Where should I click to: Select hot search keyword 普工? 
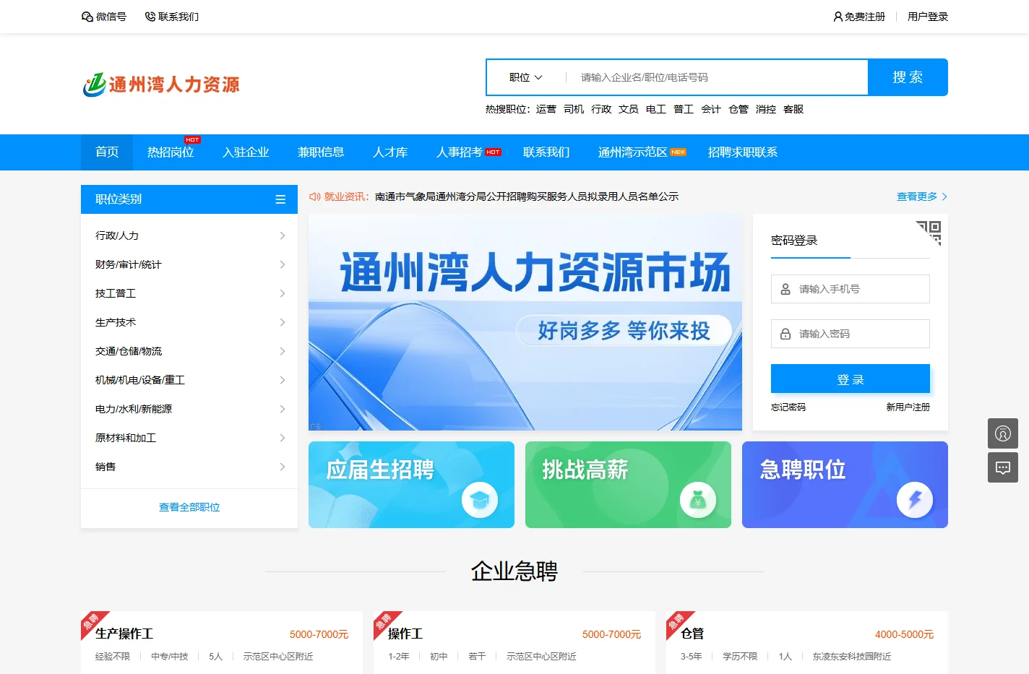tap(684, 109)
